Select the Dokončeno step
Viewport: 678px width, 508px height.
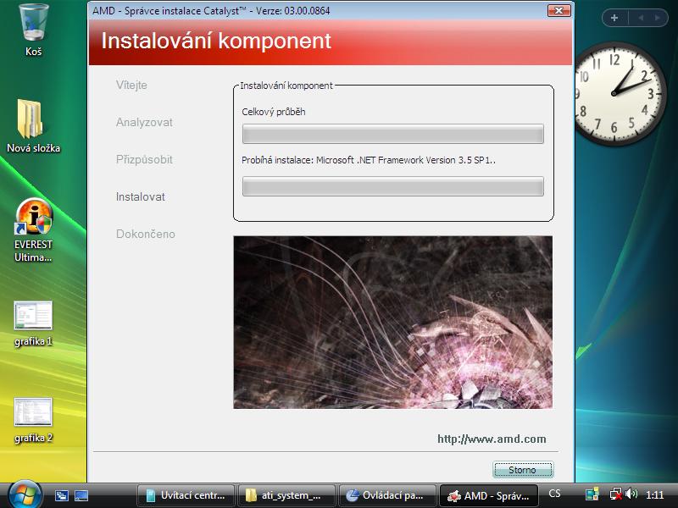pyautogui.click(x=145, y=235)
